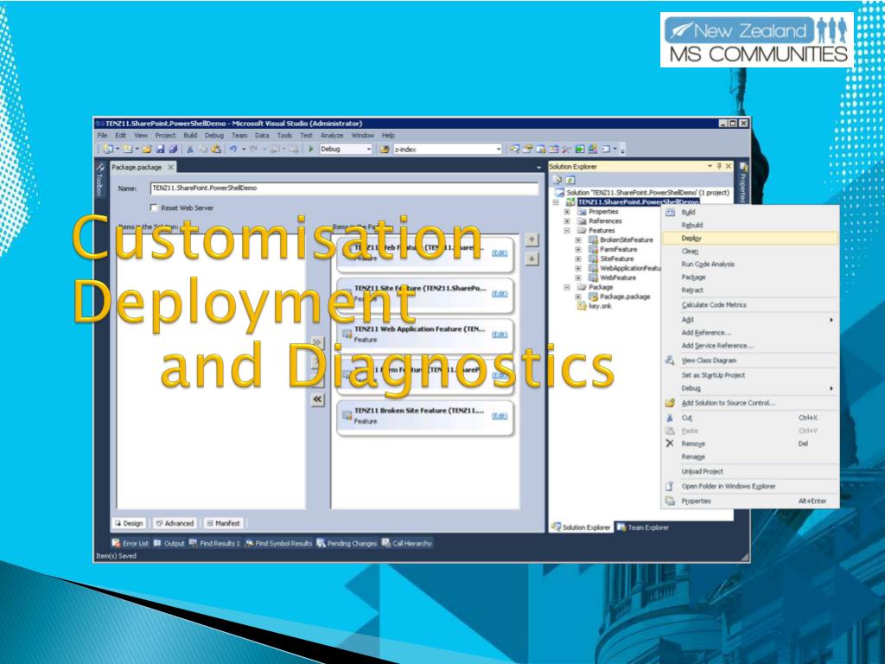The image size is (885, 664).
Task: Click the double-right arrow add button
Action: pos(317,342)
